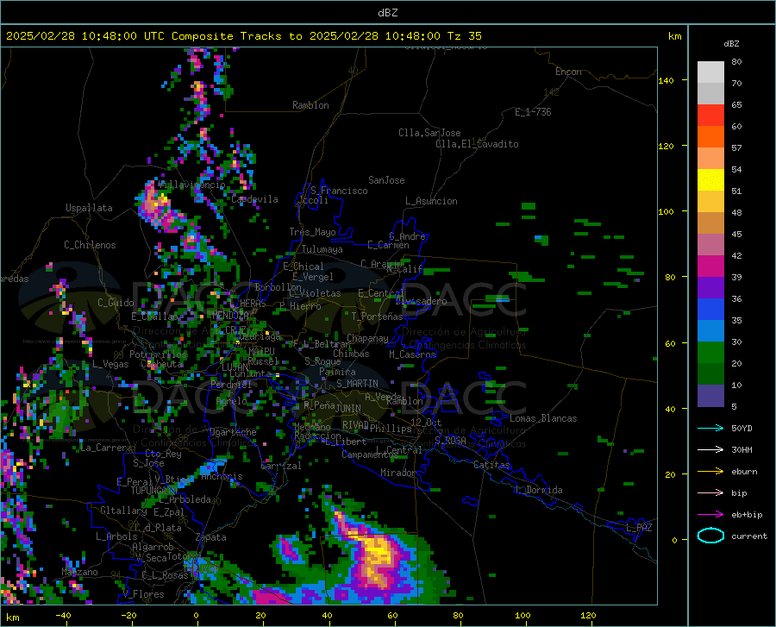Click the Catitas map label

coord(492,465)
